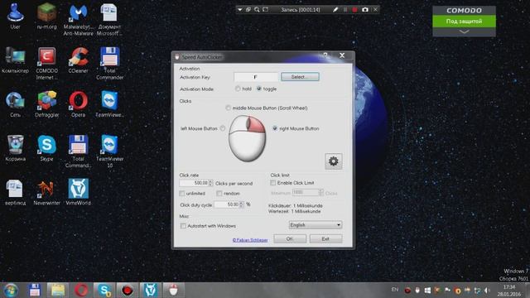
Task: Click the dialog help question mark button
Action: pos(325,55)
